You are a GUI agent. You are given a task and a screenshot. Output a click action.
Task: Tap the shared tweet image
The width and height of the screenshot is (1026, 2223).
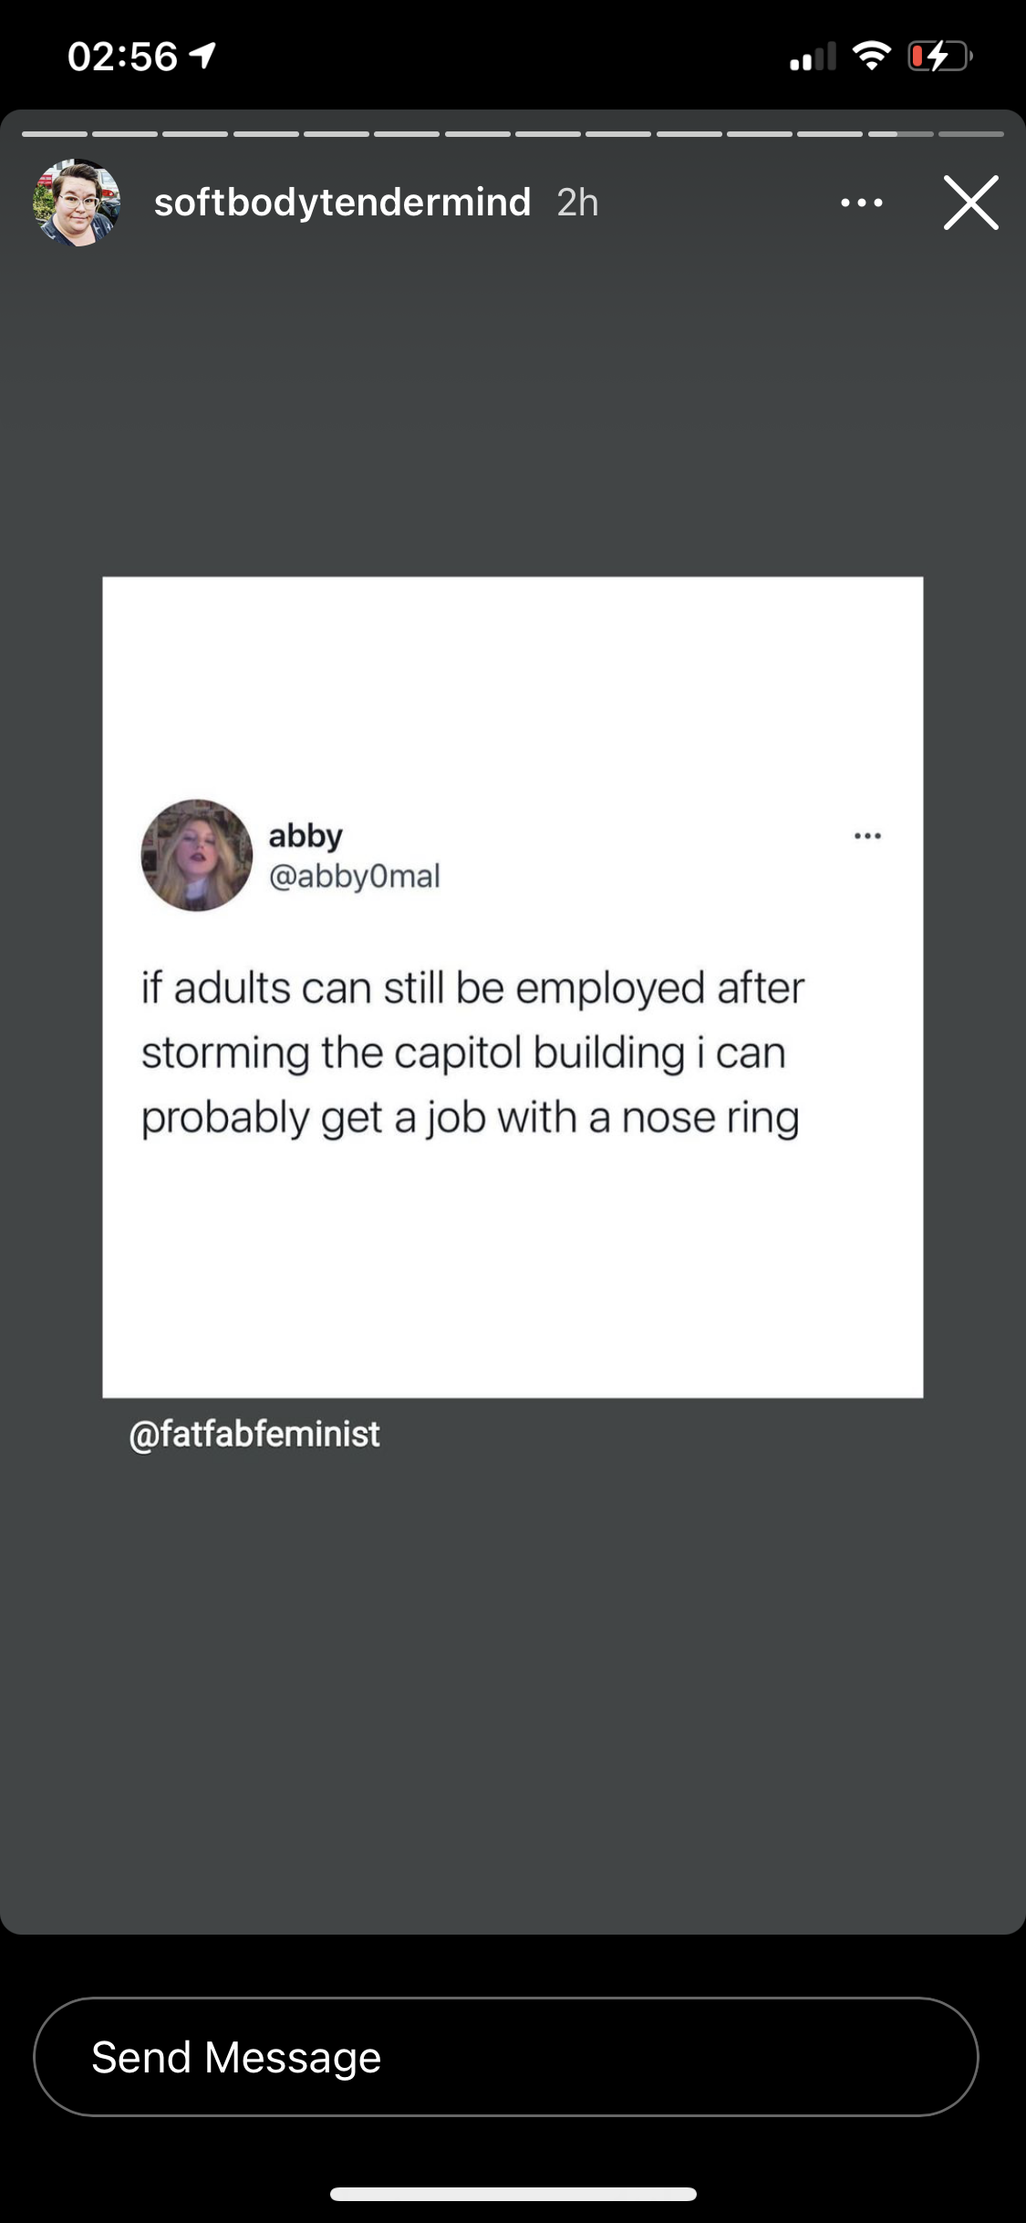pyautogui.click(x=513, y=986)
